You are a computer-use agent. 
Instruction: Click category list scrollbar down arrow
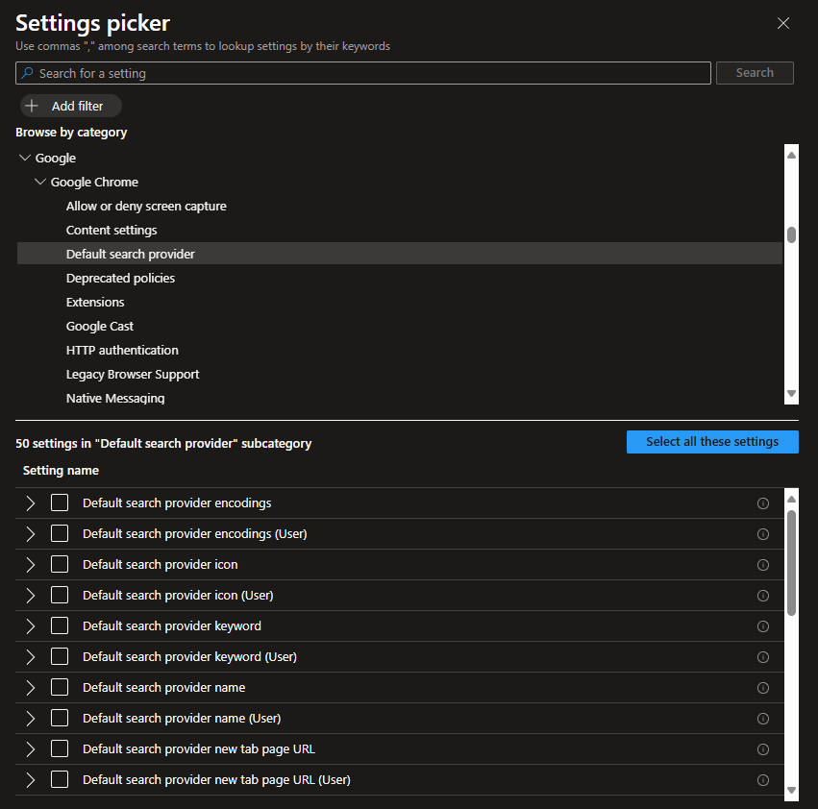[791, 394]
